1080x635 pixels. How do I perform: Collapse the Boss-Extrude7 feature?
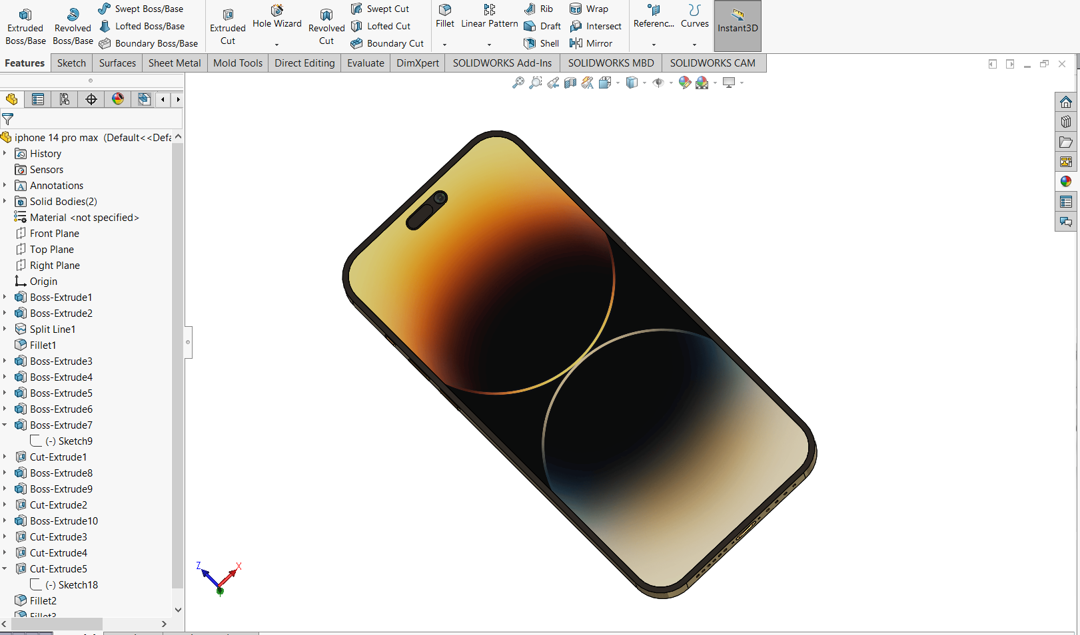pyautogui.click(x=5, y=425)
